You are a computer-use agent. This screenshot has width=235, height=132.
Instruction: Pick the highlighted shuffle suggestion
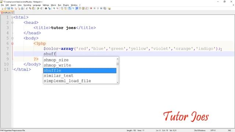pos(80,70)
